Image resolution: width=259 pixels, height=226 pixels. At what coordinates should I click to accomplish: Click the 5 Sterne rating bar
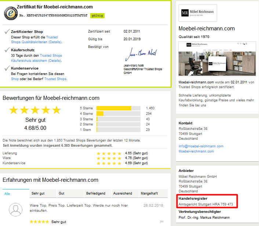118,108
